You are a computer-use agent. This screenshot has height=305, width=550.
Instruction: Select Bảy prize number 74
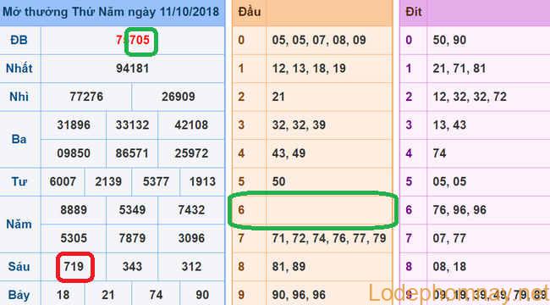click(156, 295)
